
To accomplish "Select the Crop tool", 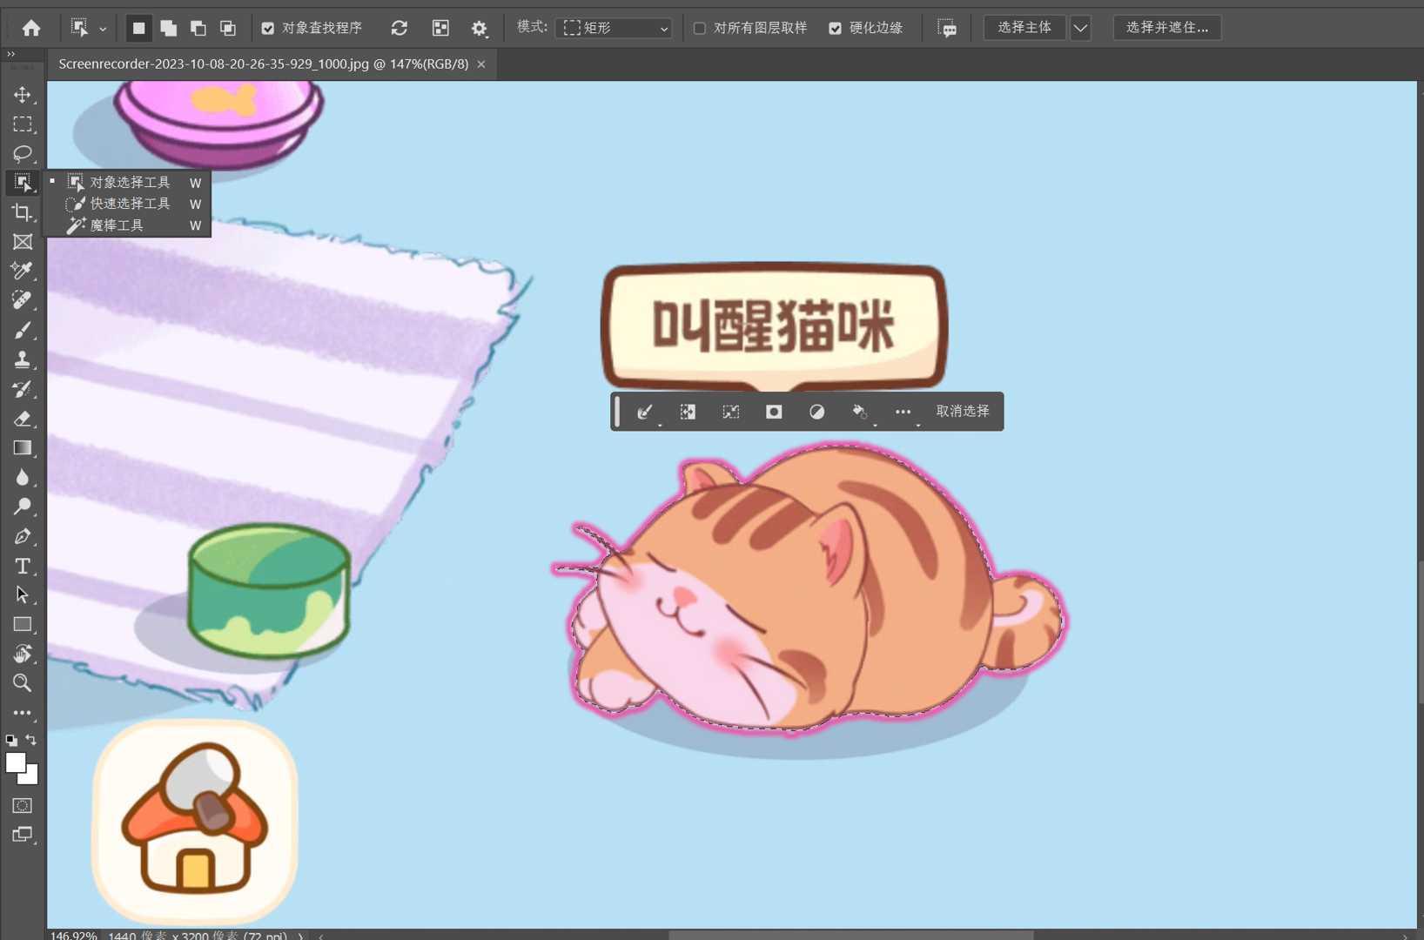I will point(23,212).
